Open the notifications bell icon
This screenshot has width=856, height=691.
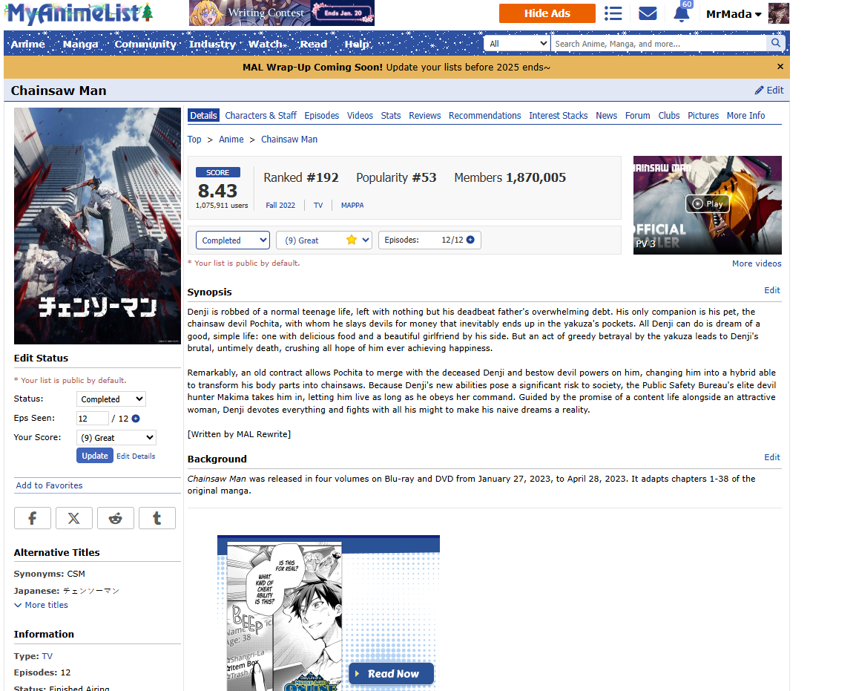pos(681,13)
